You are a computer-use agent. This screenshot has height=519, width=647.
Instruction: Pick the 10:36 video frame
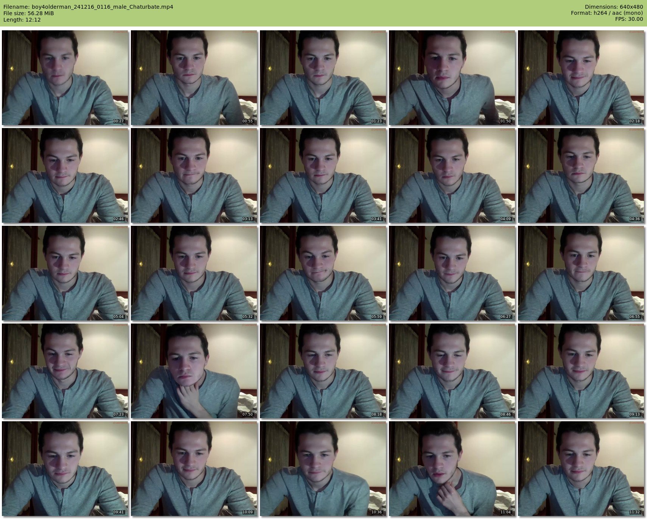coord(323,469)
